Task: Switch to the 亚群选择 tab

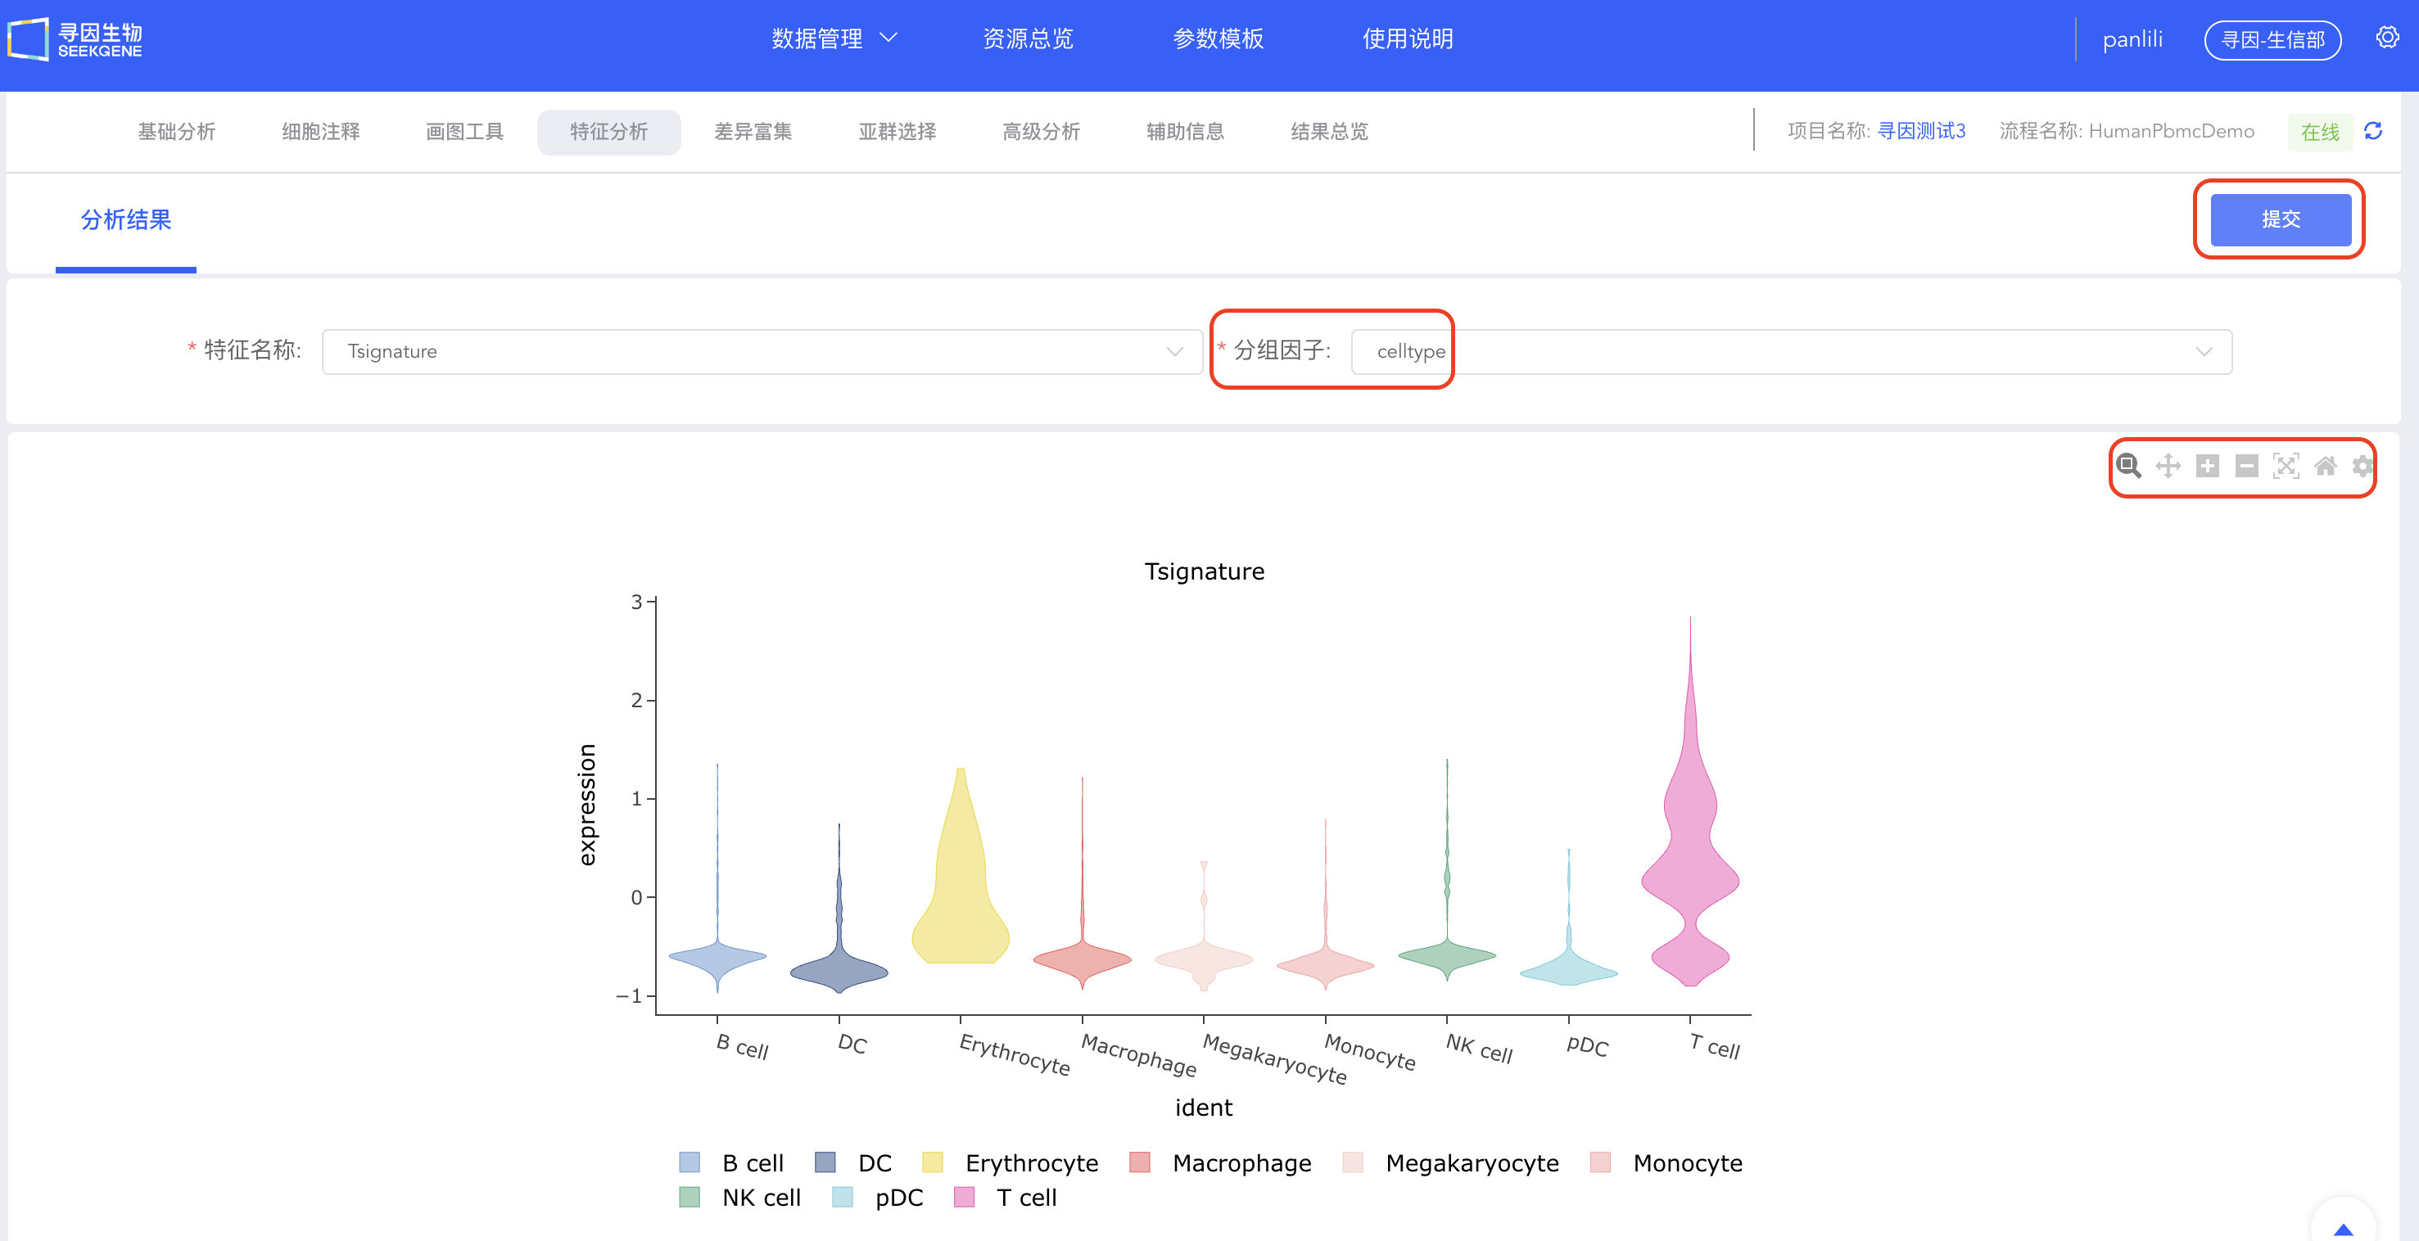Action: coord(897,132)
